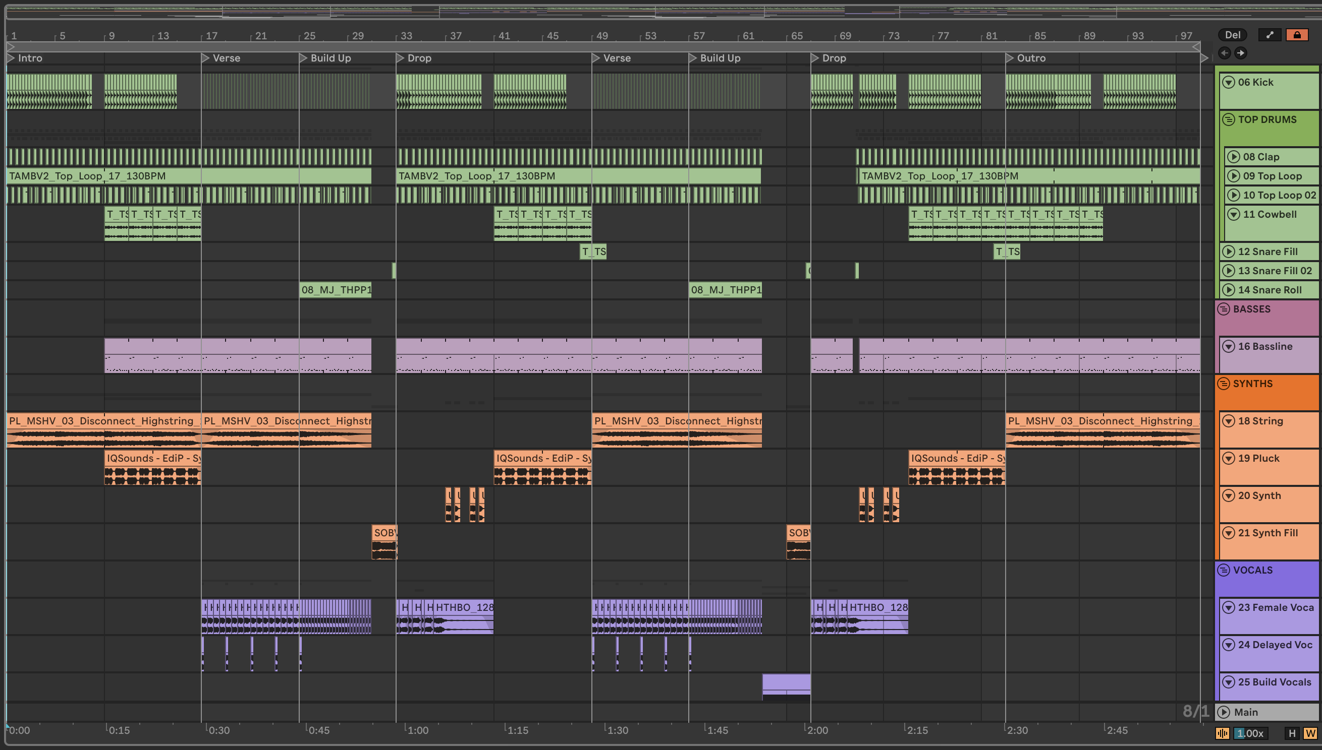
Task: Toggle the Lock Envelopes padlock button
Action: (1297, 35)
